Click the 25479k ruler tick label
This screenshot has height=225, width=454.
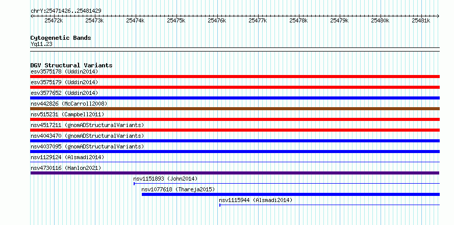tap(340, 20)
